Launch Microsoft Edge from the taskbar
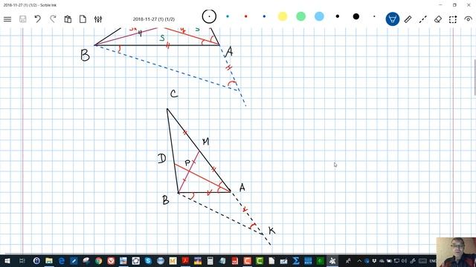The width and height of the screenshot is (476, 267). [x=61, y=260]
